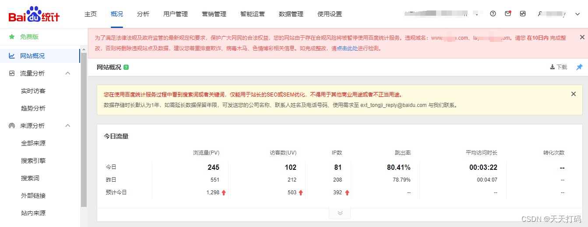588x227 pixels.
Task: Click the pin icon beside 下载
Action: 579,67
